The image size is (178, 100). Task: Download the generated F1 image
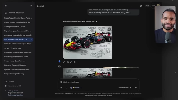109,29
